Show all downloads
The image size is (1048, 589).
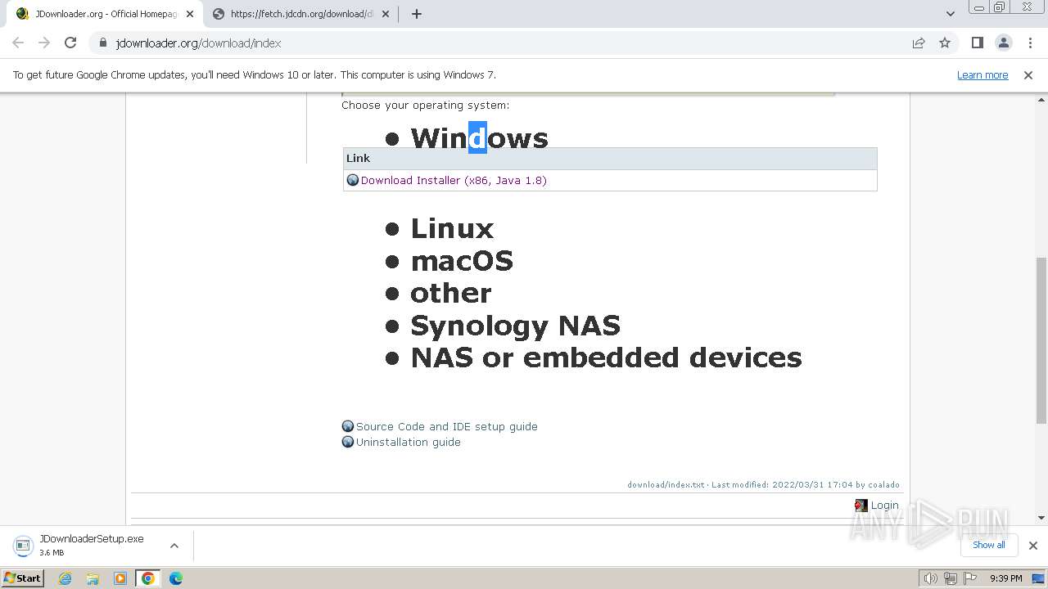(x=989, y=545)
